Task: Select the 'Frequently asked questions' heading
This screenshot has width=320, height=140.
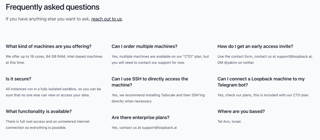Action: point(52,7)
